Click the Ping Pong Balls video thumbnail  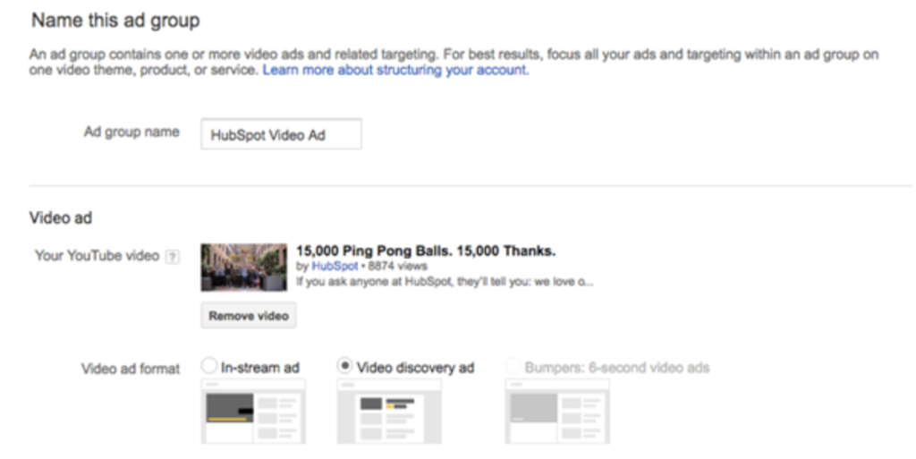coord(244,268)
